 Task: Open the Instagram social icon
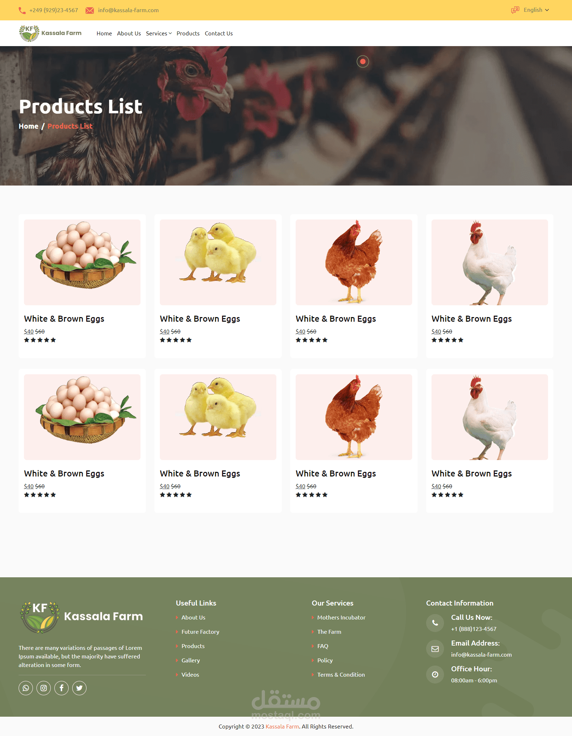click(x=44, y=688)
